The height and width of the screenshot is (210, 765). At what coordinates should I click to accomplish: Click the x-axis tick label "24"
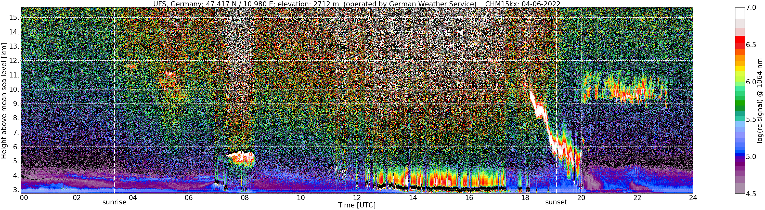tap(693, 198)
